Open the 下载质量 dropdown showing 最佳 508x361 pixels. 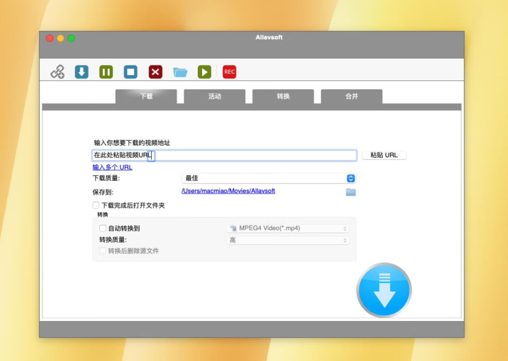(268, 178)
